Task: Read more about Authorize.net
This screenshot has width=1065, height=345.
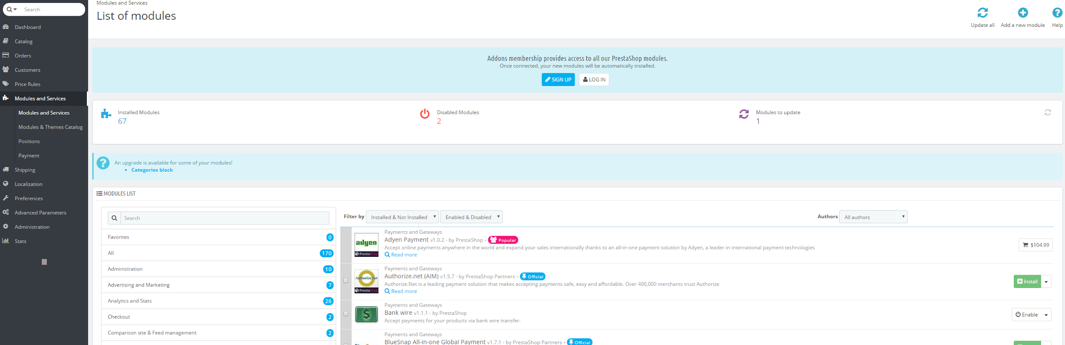Action: (401, 291)
